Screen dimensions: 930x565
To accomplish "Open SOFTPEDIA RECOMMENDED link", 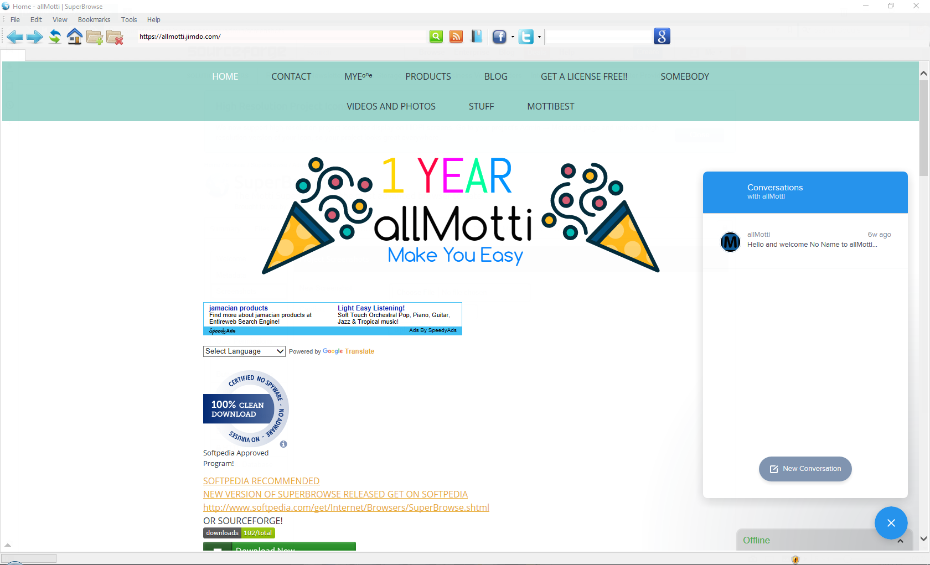I will click(261, 481).
